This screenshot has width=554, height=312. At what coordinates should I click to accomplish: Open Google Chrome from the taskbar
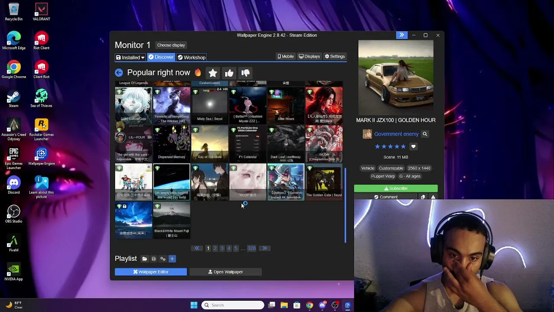[309, 305]
